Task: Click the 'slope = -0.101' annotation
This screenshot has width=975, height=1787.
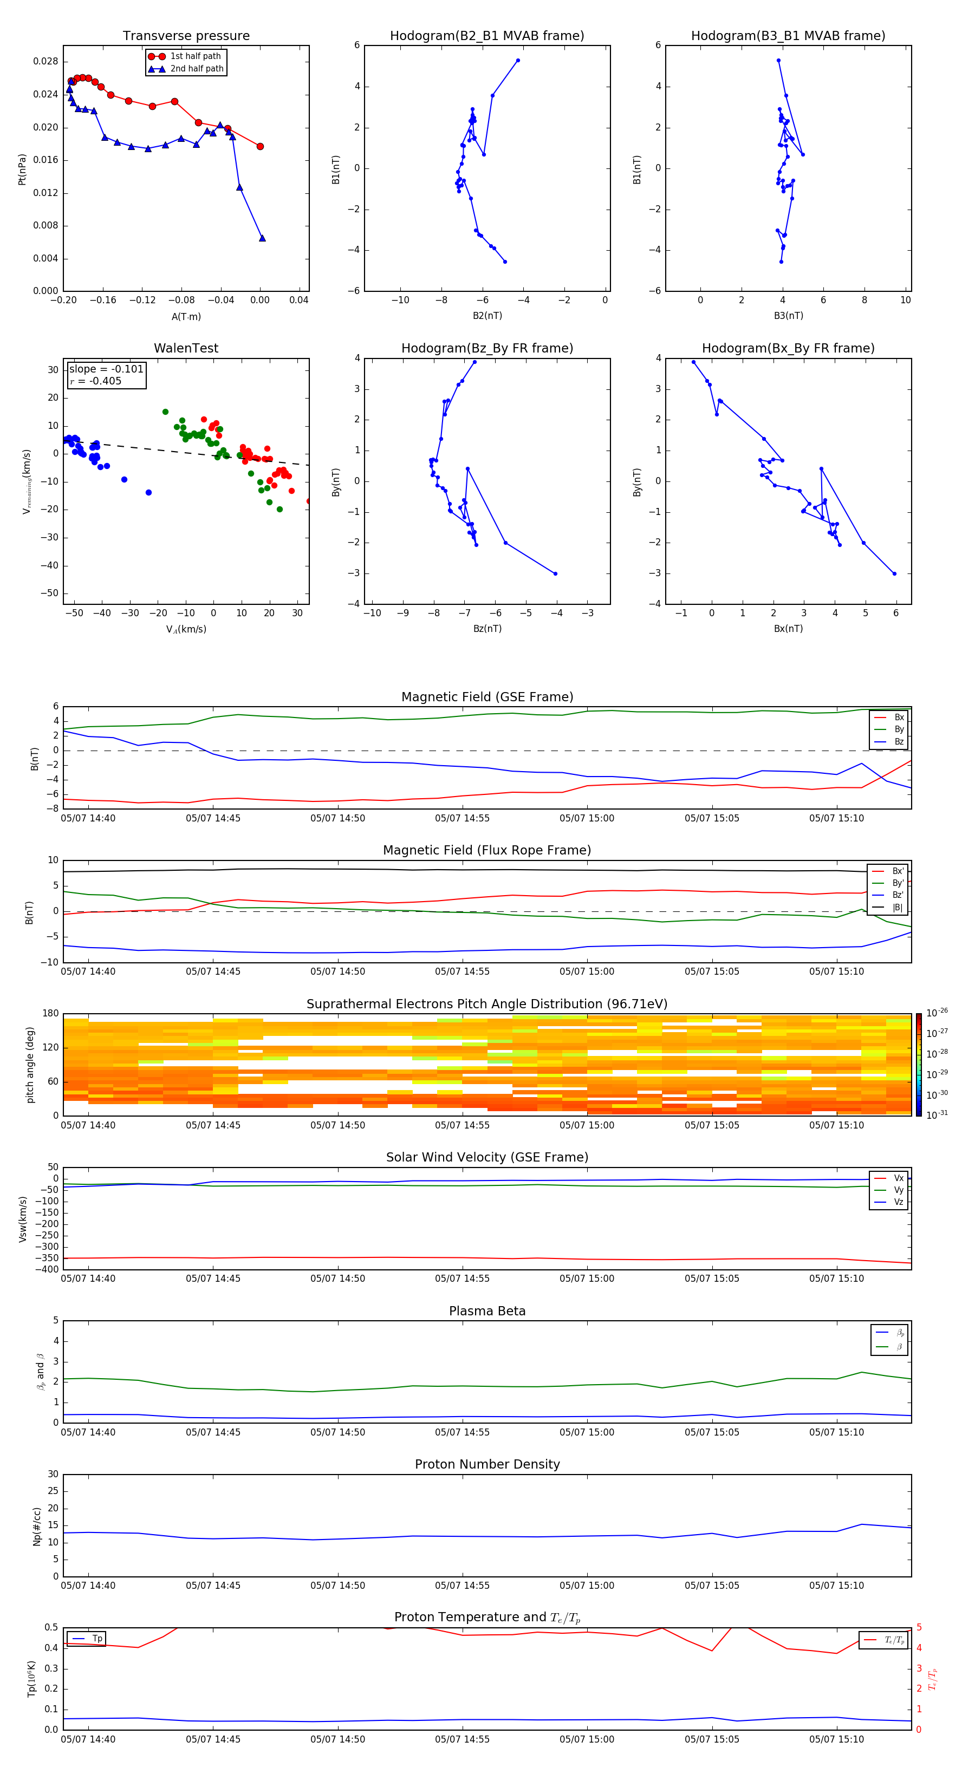Action: [x=106, y=369]
